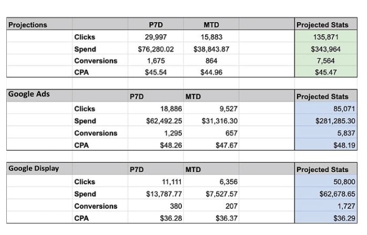The height and width of the screenshot is (235, 367).
Task: Select projected spend cell $343,964
Action: [326, 49]
